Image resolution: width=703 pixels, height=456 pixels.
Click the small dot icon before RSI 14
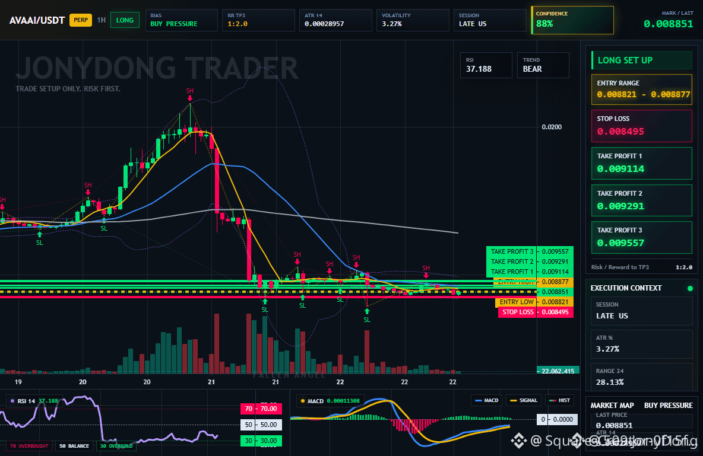click(x=12, y=401)
